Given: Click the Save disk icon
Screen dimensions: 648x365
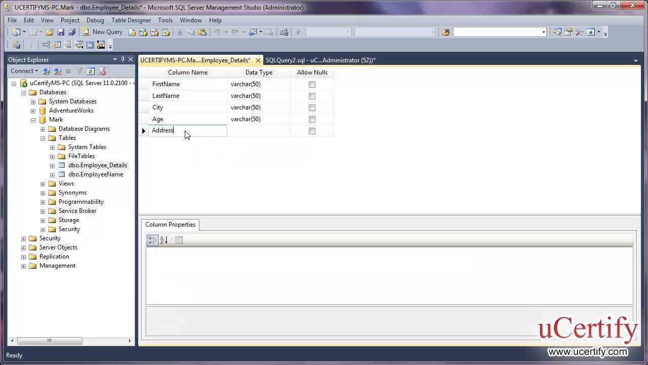Looking at the screenshot, I should coord(60,32).
